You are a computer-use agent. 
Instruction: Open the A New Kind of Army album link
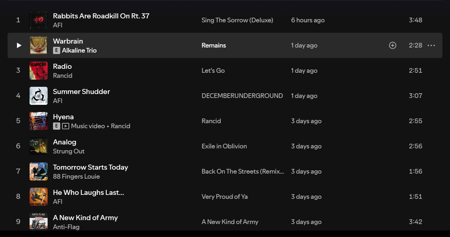point(230,222)
